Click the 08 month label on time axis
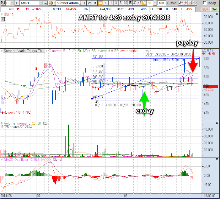Viewport: 220px width, 199px height. pos(125,196)
